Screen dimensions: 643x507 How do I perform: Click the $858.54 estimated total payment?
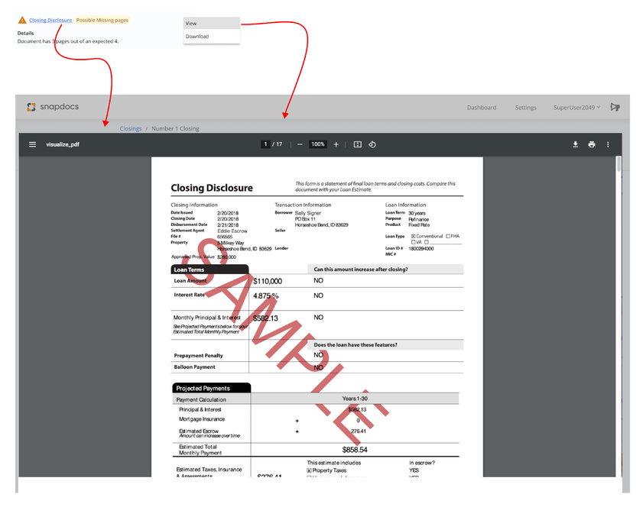pyautogui.click(x=355, y=450)
